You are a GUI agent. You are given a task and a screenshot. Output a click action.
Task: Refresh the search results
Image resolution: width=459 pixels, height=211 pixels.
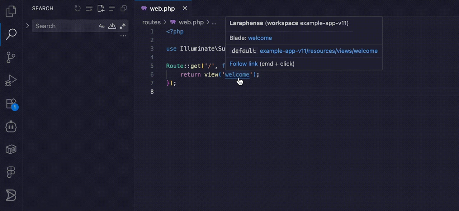(77, 8)
